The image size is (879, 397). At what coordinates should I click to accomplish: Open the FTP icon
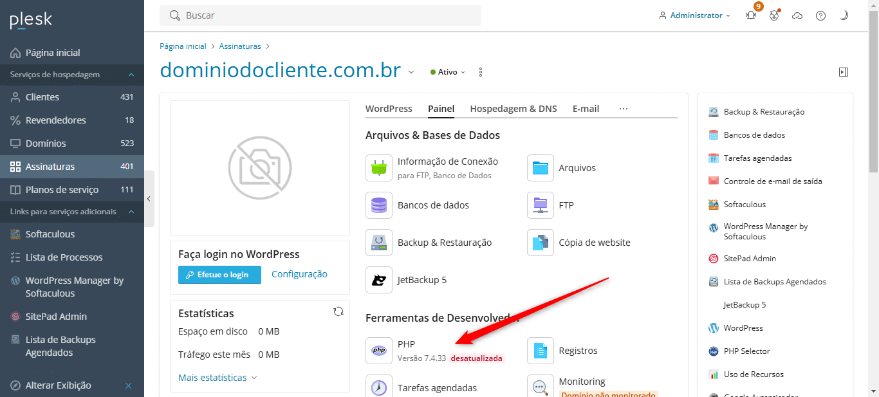(x=541, y=205)
